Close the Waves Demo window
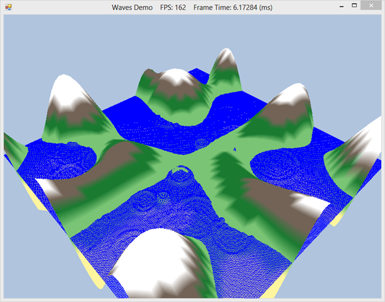Image resolution: width=385 pixels, height=302 pixels. point(371,6)
